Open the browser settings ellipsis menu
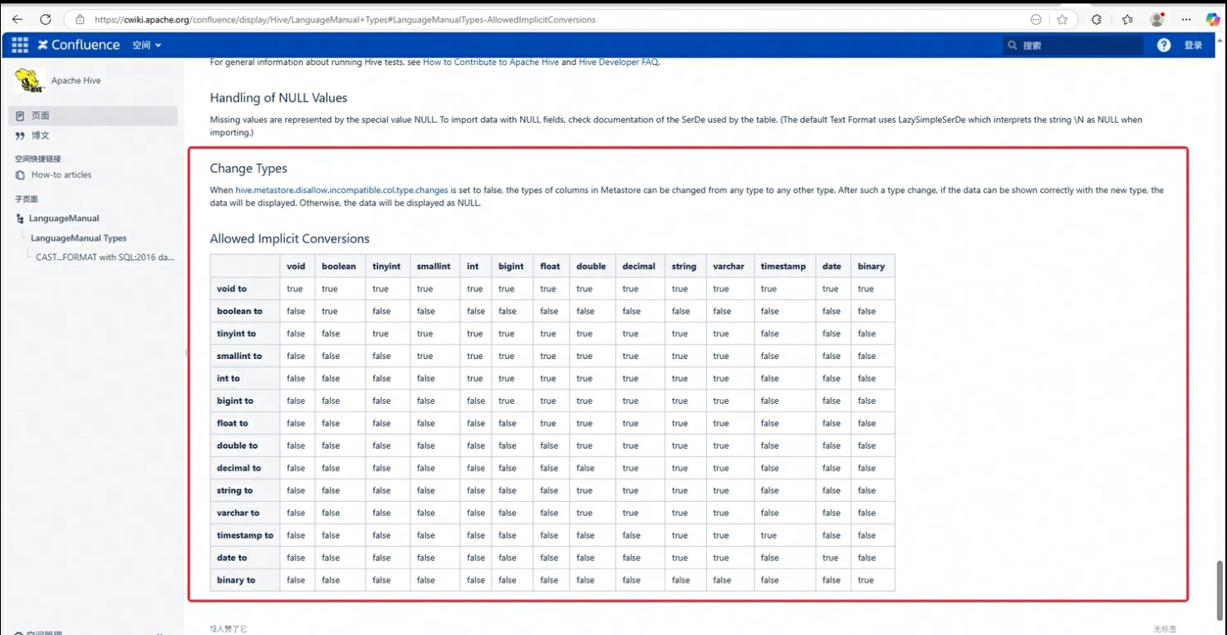The image size is (1227, 635). click(1185, 19)
